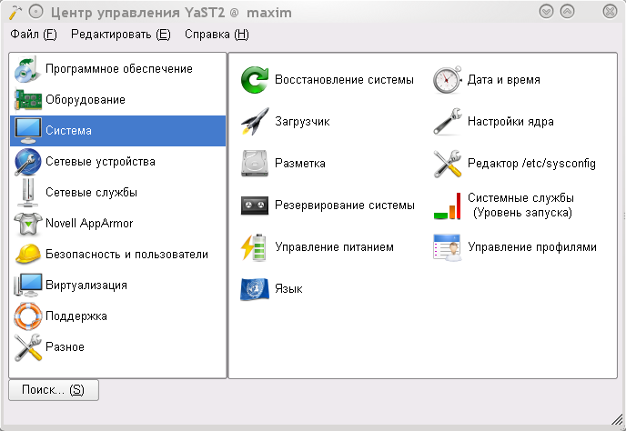Viewport: 626px width, 431px height.
Task: Open the Редактировать menu
Action: pos(121,35)
